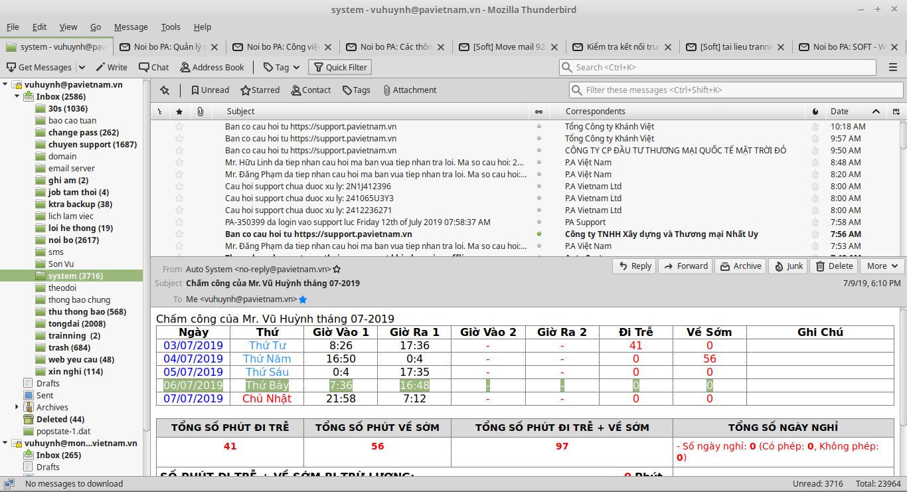Viewport: 907px width, 492px height.
Task: Sort messages by the Date column
Action: pyautogui.click(x=855, y=112)
